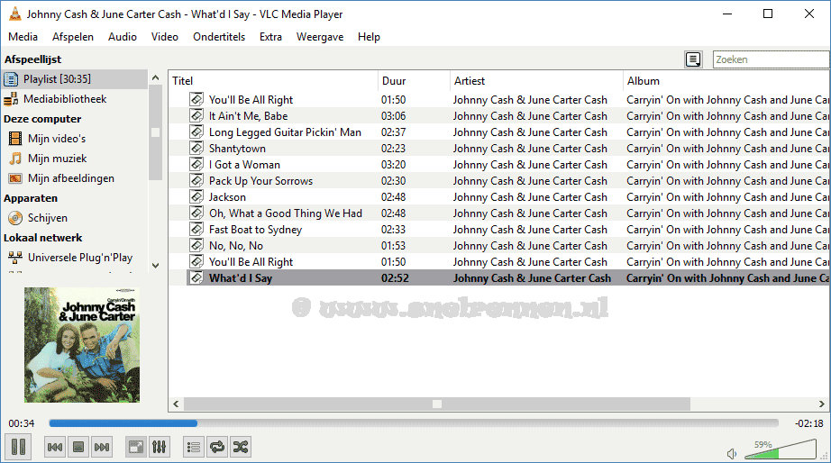831x463 pixels.
Task: Change the playlist view mode icon
Action: [x=693, y=59]
